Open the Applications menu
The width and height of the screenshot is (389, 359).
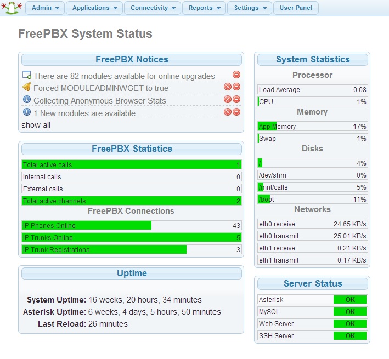(94, 8)
